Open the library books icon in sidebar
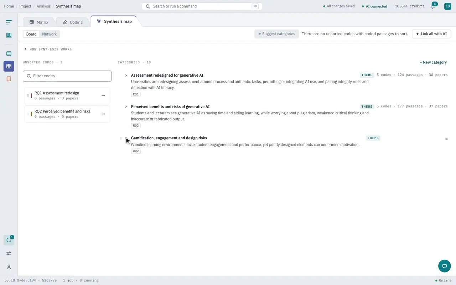Image resolution: width=456 pixels, height=285 pixels. 9,35
